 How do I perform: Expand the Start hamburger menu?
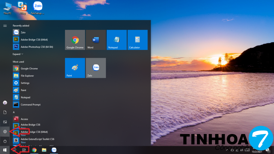pyautogui.click(x=5, y=26)
